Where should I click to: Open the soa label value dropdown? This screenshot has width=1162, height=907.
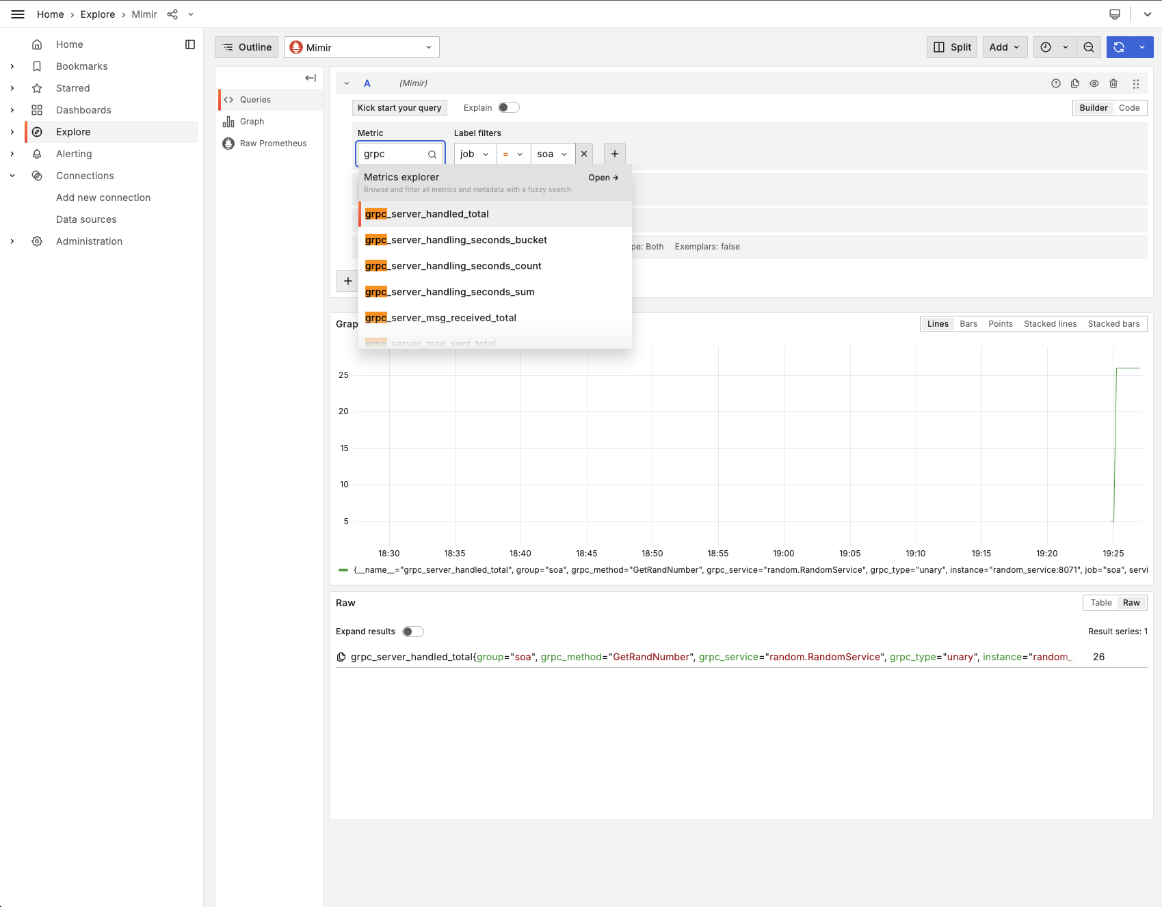pos(553,154)
